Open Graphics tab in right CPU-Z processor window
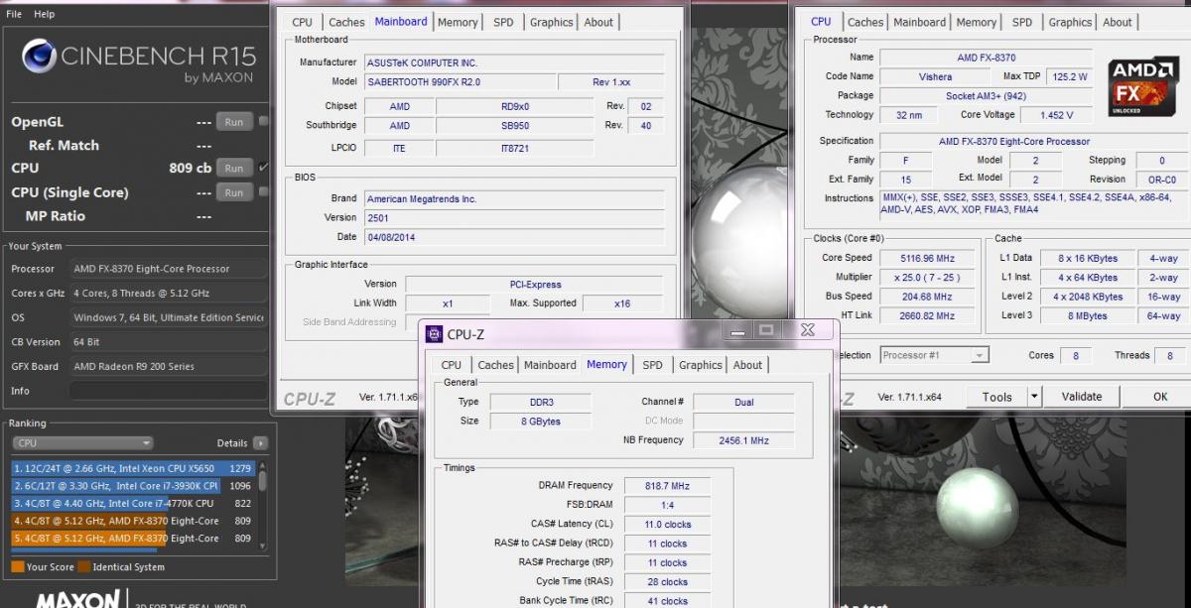This screenshot has height=608, width=1191. click(x=1070, y=22)
